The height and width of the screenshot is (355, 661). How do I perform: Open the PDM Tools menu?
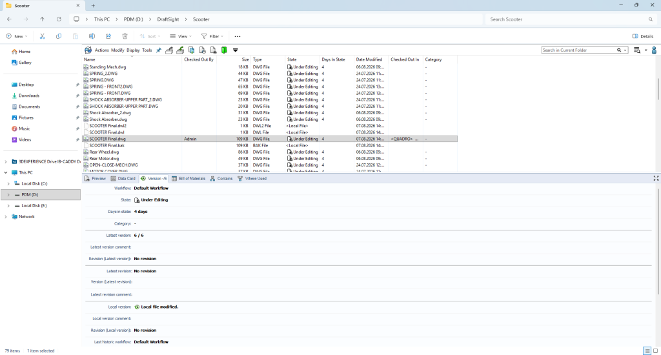pyautogui.click(x=147, y=50)
